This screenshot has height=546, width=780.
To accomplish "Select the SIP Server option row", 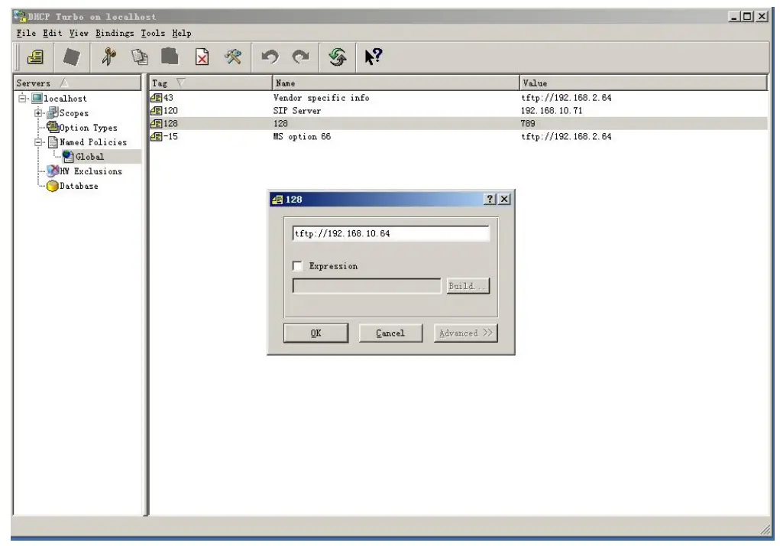I will (297, 111).
